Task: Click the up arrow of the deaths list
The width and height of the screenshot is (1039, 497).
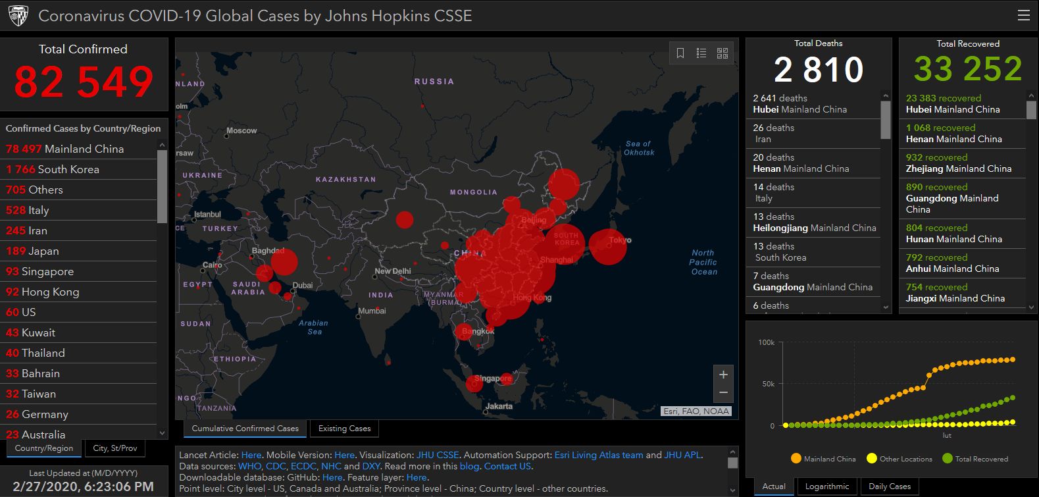Action: coord(885,96)
